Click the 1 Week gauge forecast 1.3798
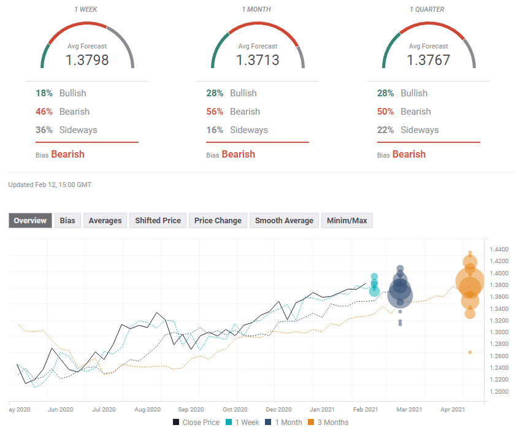Viewport: 517px width, 433px height. click(87, 60)
